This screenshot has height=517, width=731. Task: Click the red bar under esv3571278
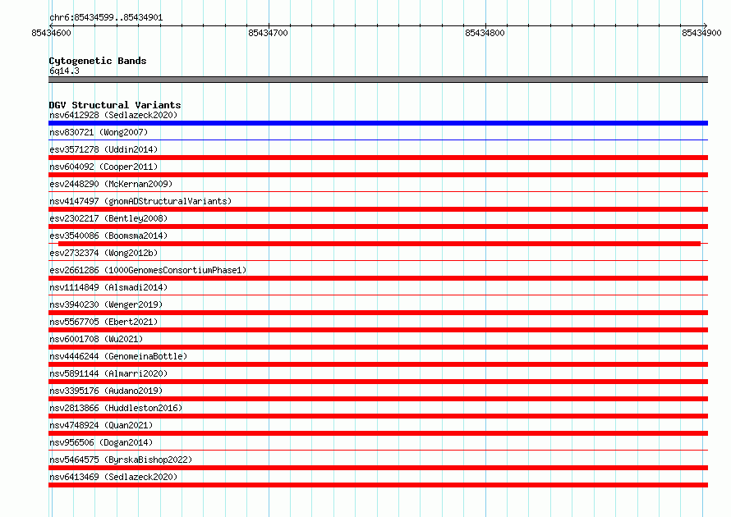click(x=378, y=158)
